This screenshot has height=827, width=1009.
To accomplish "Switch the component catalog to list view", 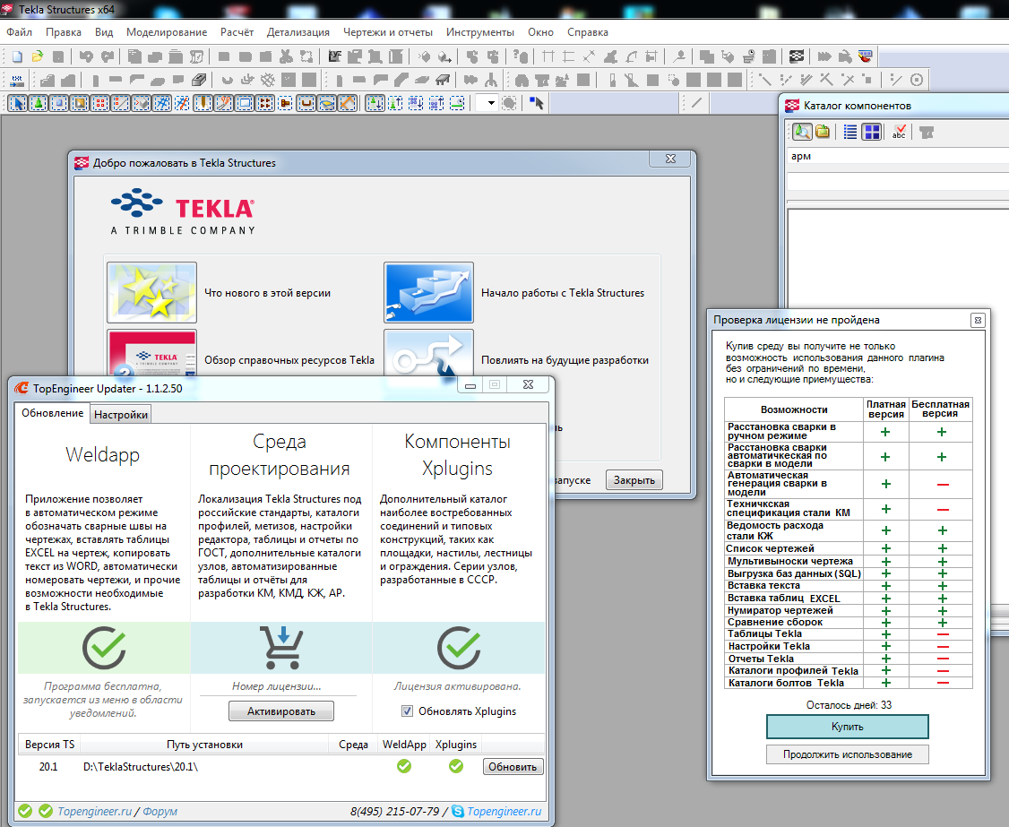I will pos(850,132).
